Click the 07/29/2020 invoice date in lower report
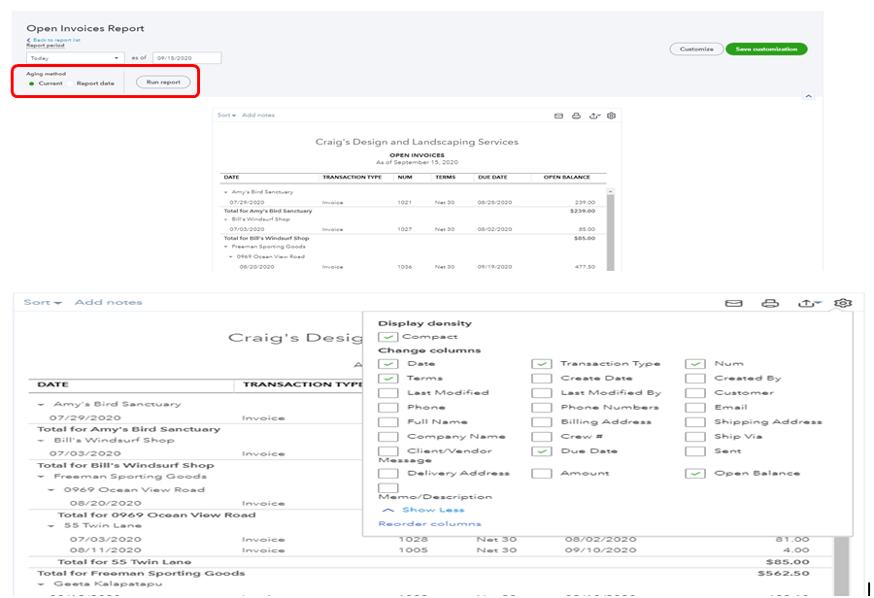 click(x=84, y=418)
